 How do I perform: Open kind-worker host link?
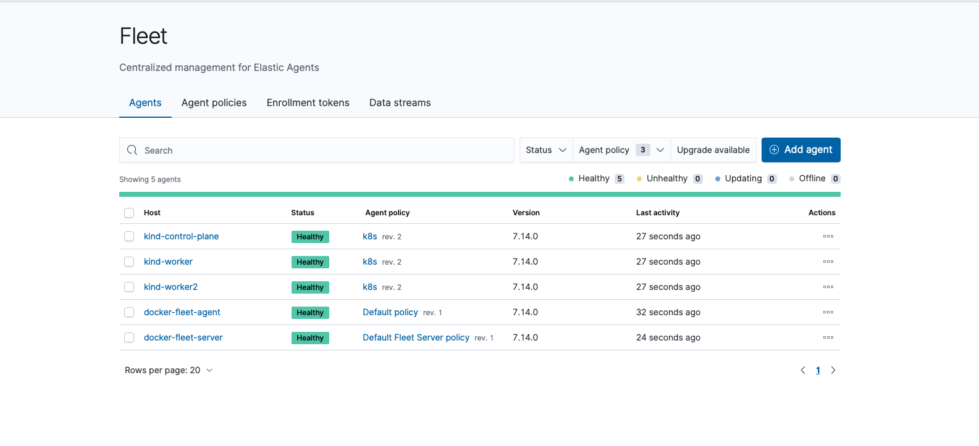[x=168, y=262]
